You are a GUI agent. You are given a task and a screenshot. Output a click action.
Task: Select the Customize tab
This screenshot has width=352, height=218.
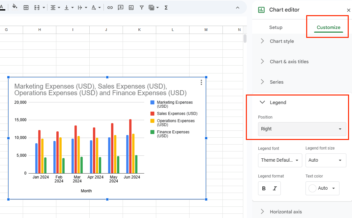[x=328, y=27]
